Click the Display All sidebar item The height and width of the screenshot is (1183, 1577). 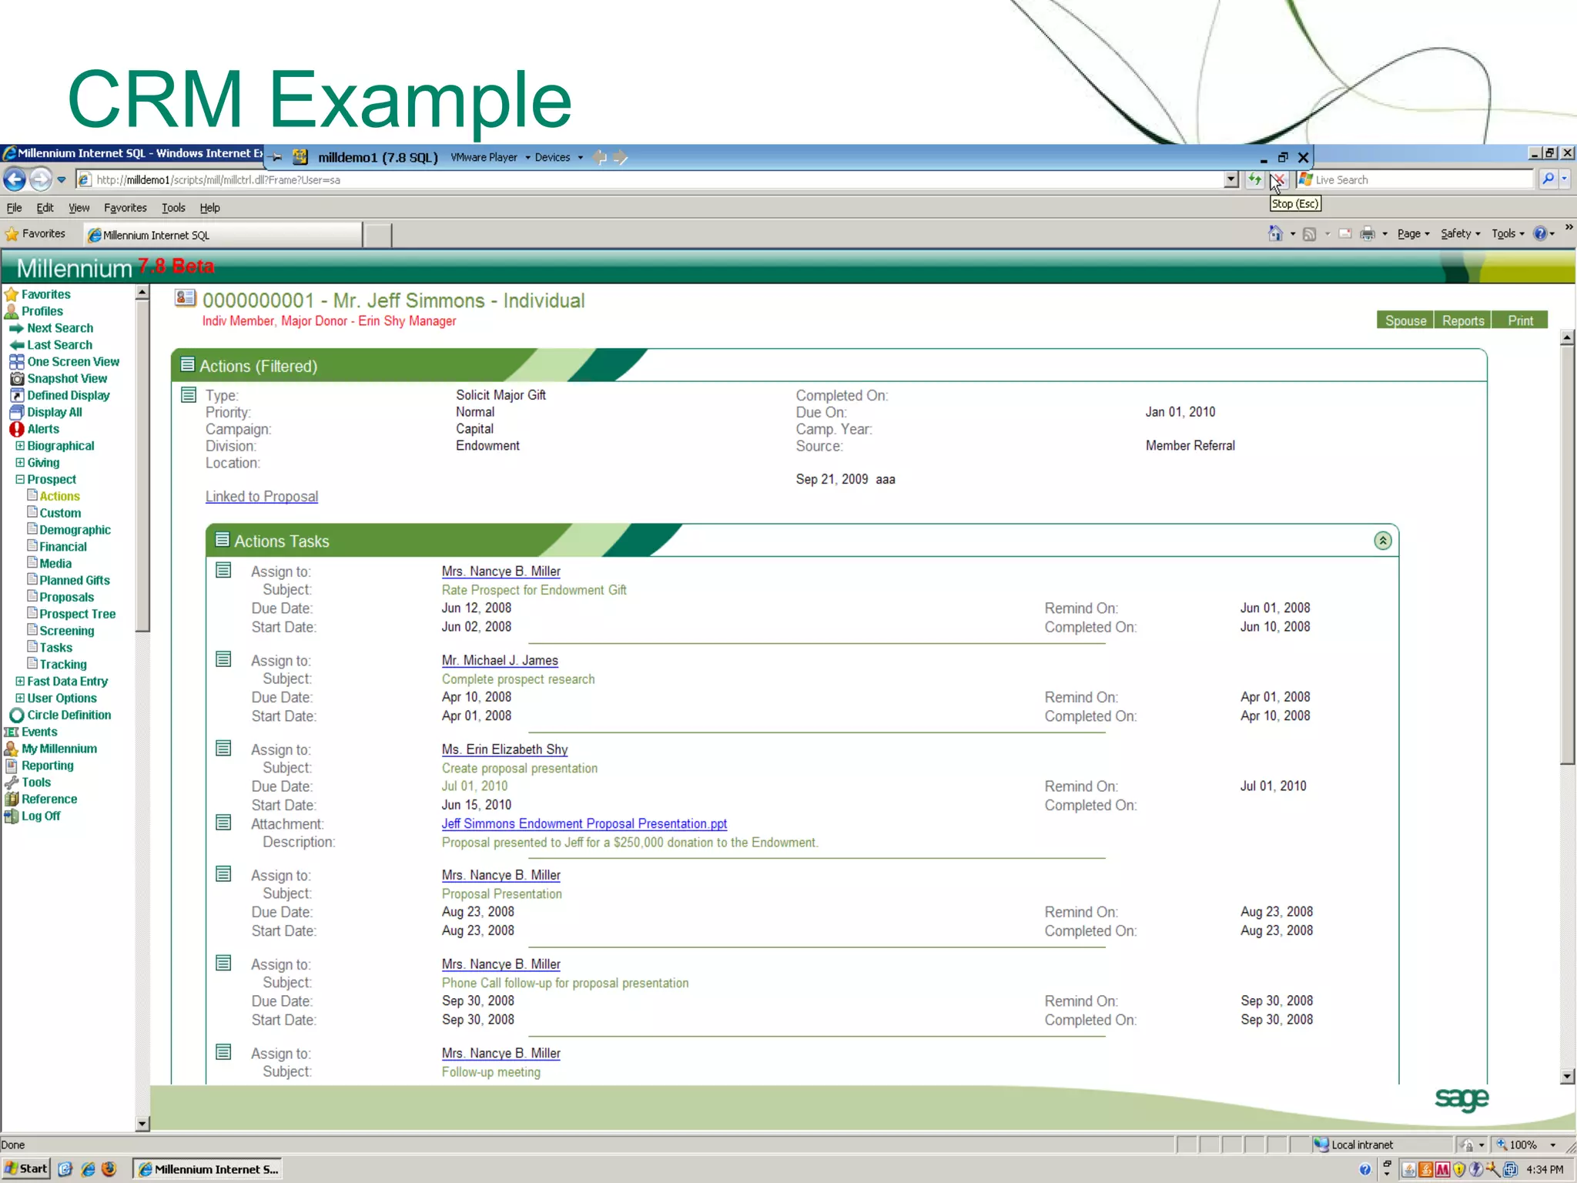click(x=54, y=413)
